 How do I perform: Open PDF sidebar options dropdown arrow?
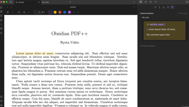[12, 12]
